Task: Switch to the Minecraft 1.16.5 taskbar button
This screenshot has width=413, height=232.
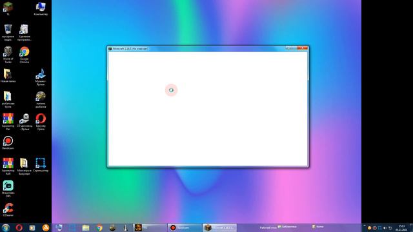Action: [219, 227]
